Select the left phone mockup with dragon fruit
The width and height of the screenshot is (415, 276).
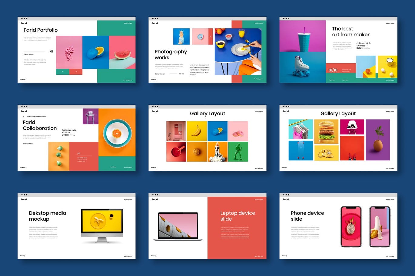coord(351,227)
